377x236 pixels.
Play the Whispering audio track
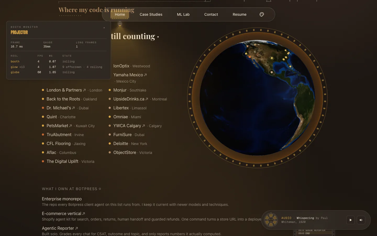coord(351,220)
